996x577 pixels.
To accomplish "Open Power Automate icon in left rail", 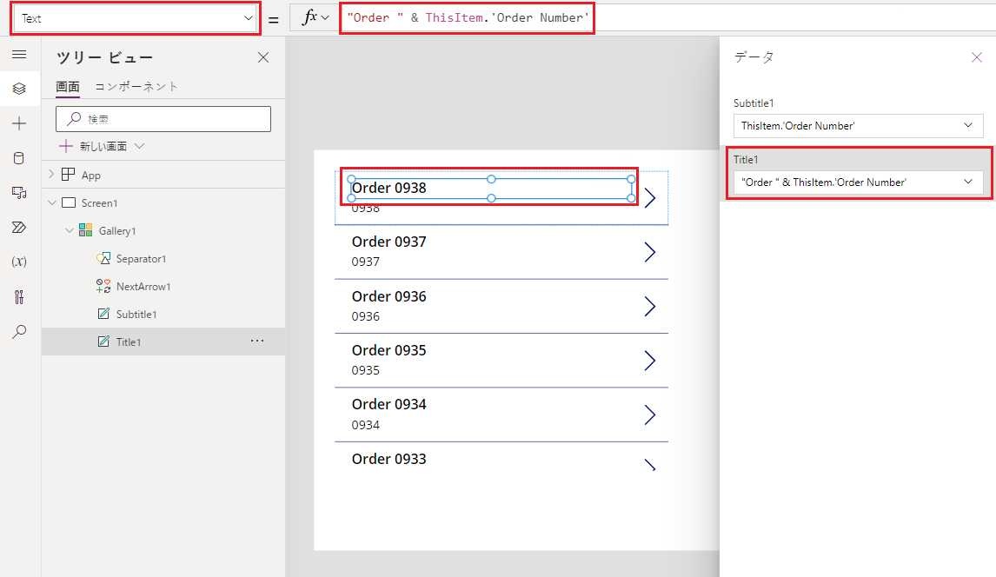I will (19, 228).
